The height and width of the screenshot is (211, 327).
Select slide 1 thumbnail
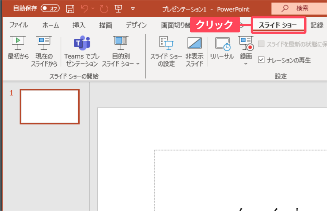(50, 106)
